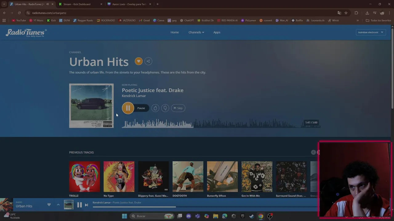Image resolution: width=394 pixels, height=221 pixels.
Task: Click the RadioTunes logo
Action: (26, 33)
